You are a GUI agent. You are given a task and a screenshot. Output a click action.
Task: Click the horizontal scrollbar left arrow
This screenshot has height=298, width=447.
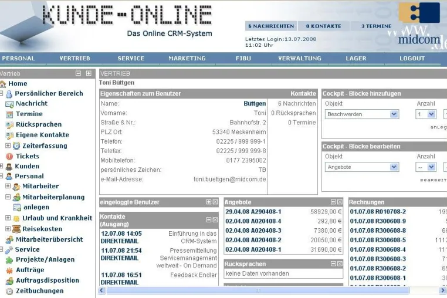101,290
